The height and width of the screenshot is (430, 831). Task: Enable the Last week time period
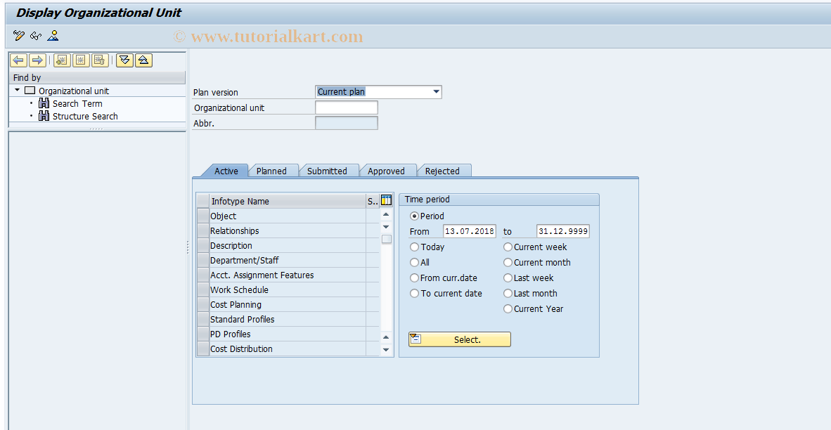click(508, 278)
